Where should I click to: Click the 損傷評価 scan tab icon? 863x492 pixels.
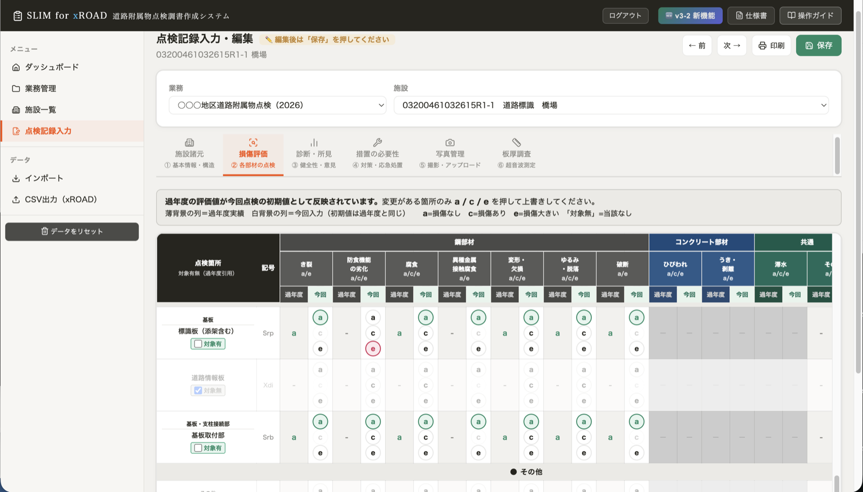(253, 143)
